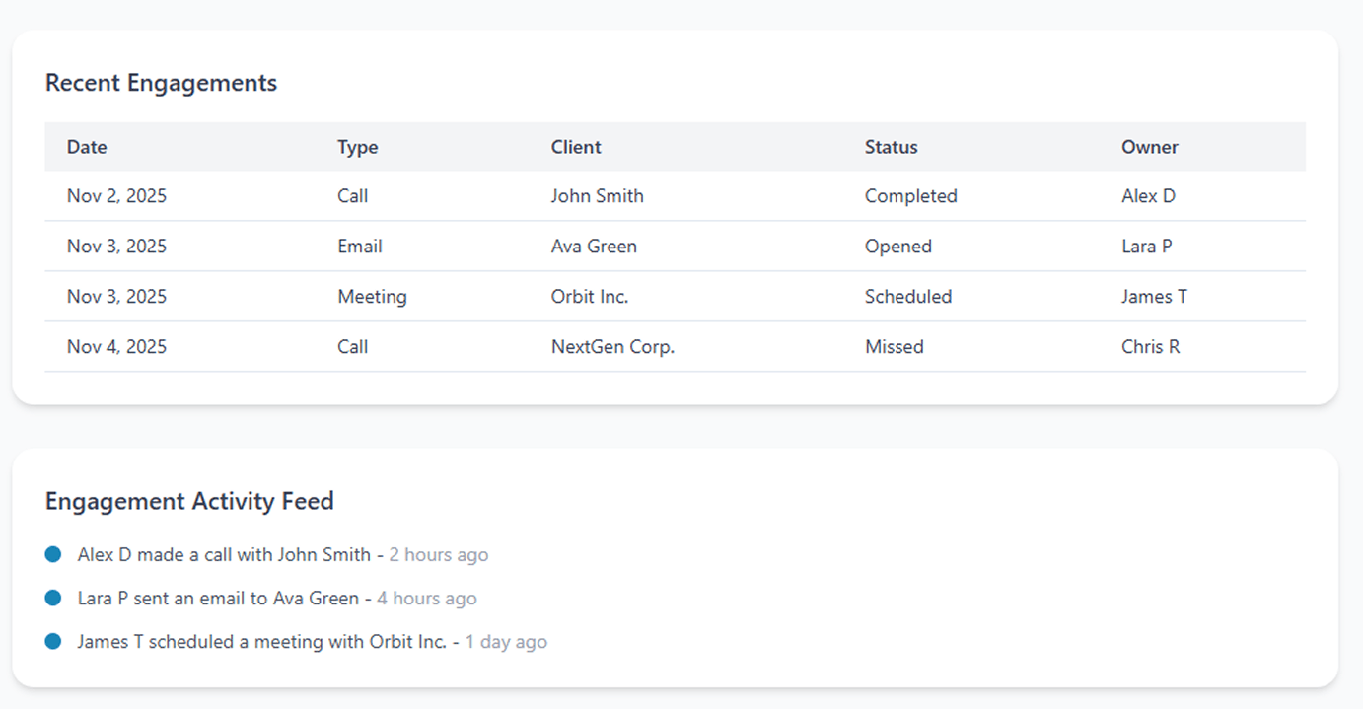
Task: Open the Alex D call activity entry
Action: pos(224,555)
